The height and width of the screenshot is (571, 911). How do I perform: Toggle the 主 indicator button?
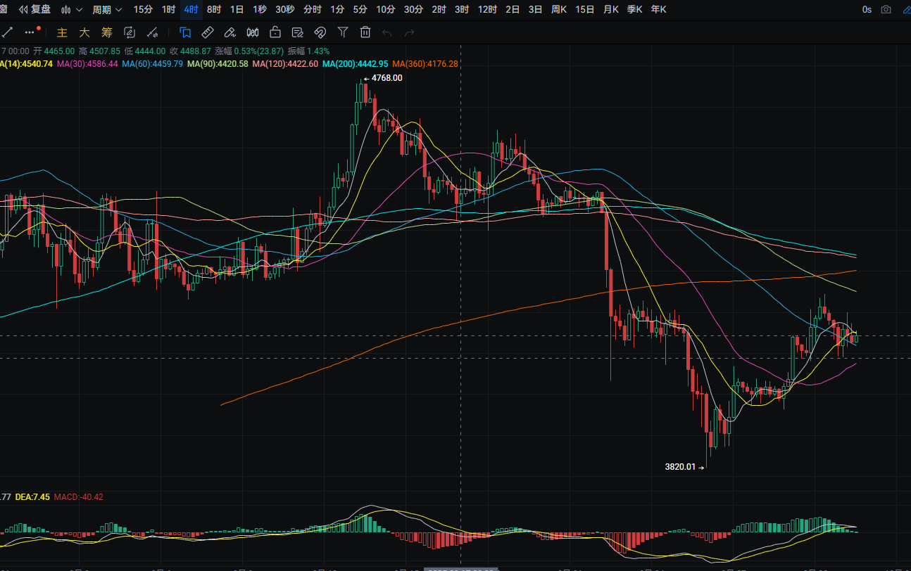(x=62, y=32)
